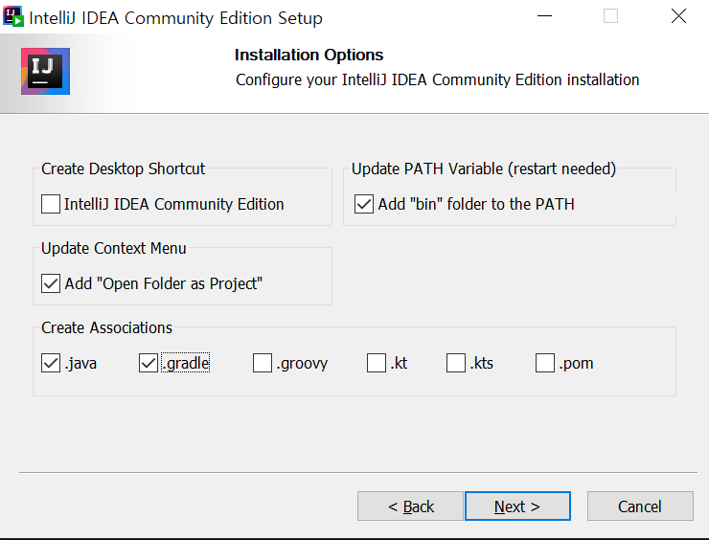Viewport: 709px width, 540px height.
Task: Click the Create Desktop Shortcut group label
Action: pyautogui.click(x=123, y=169)
